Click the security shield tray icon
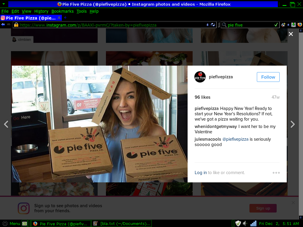 point(238,223)
